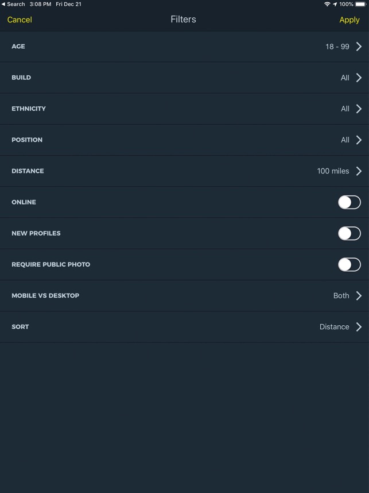
Task: Enable the New Profiles switch
Action: (349, 233)
